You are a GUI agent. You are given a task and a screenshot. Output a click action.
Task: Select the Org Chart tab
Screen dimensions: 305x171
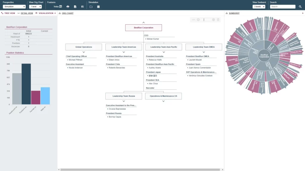68,13
